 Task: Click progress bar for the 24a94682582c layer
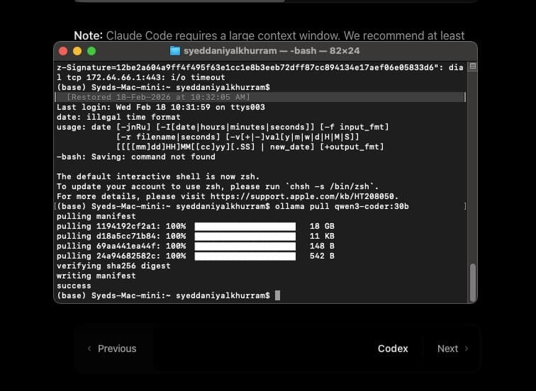245,256
